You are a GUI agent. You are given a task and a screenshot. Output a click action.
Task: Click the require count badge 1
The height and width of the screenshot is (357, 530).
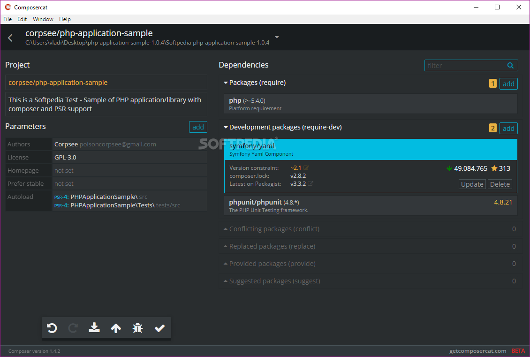click(493, 84)
